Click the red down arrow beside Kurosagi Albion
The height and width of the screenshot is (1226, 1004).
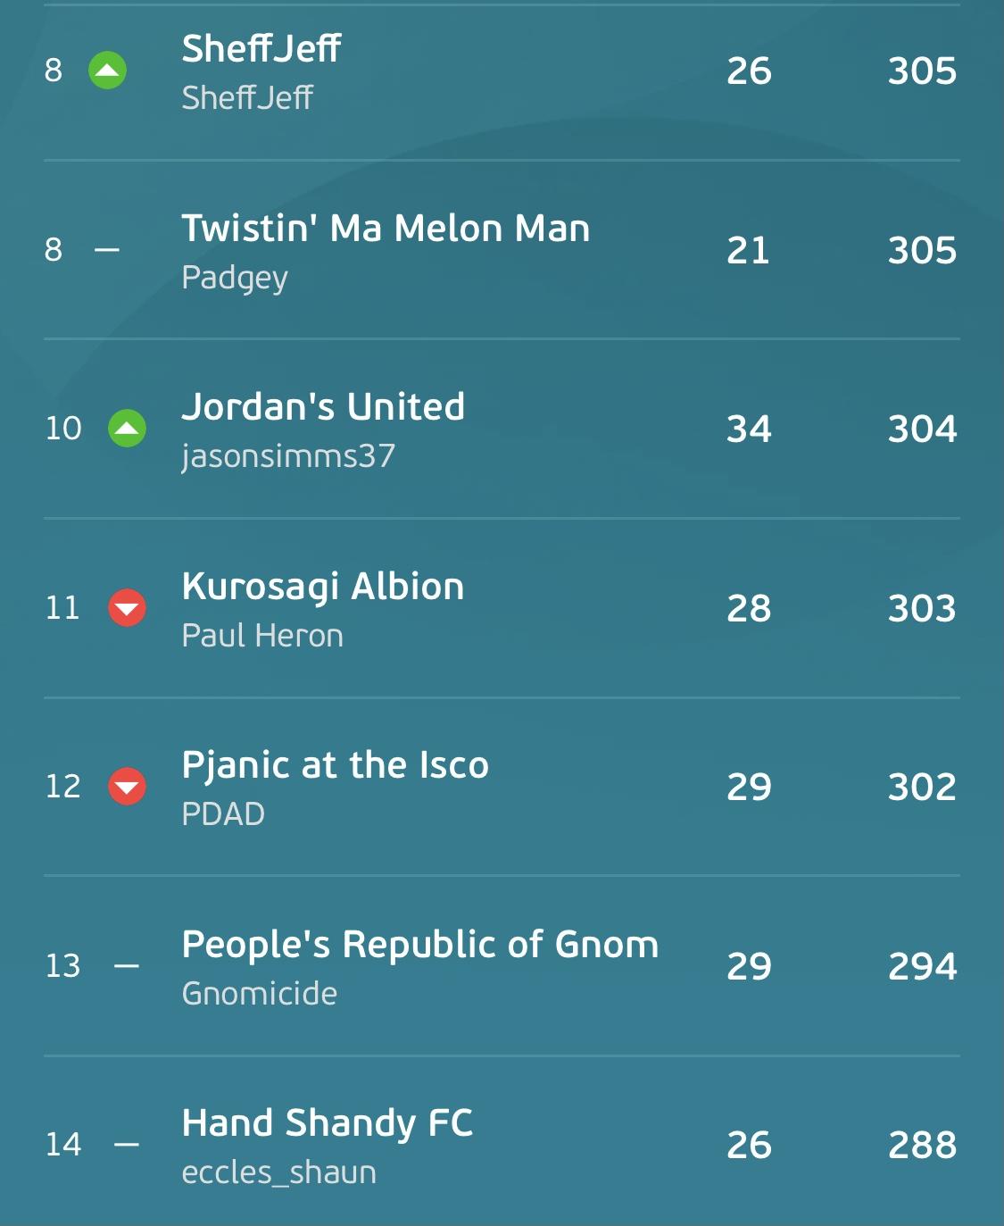click(127, 608)
